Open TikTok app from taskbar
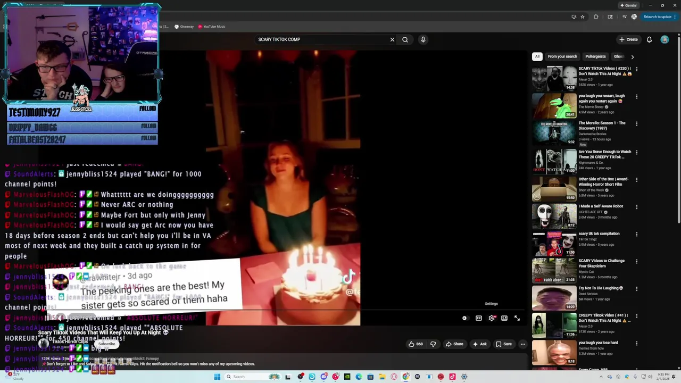 (x=452, y=377)
